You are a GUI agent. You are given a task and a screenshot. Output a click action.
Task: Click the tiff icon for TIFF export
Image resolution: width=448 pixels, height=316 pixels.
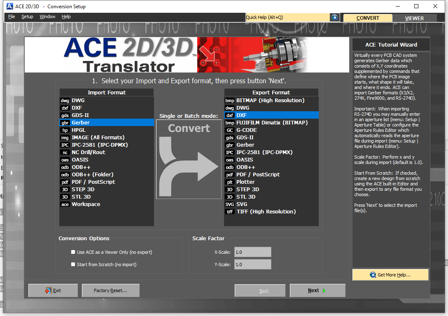pos(230,212)
